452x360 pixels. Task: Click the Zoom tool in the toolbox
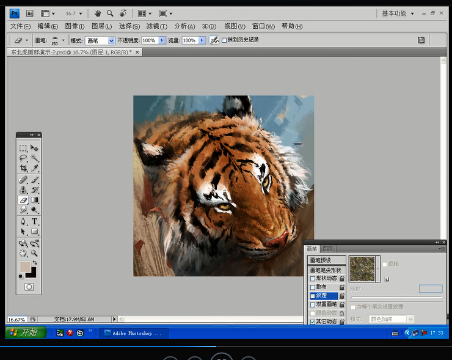[x=35, y=253]
